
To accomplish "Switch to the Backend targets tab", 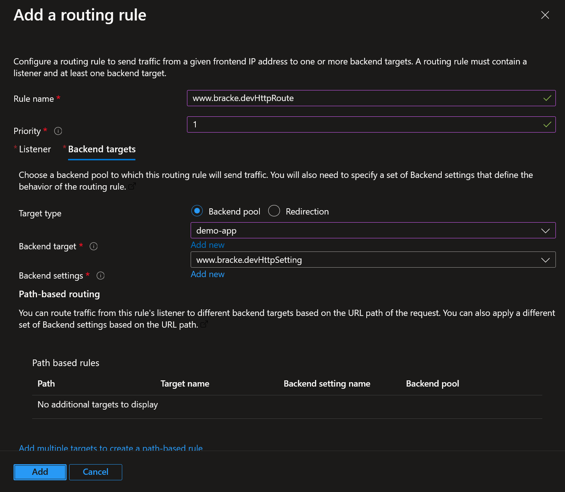I will [x=102, y=149].
